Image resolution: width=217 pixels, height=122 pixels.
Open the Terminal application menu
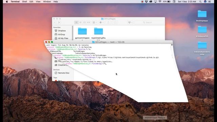click(15, 2)
